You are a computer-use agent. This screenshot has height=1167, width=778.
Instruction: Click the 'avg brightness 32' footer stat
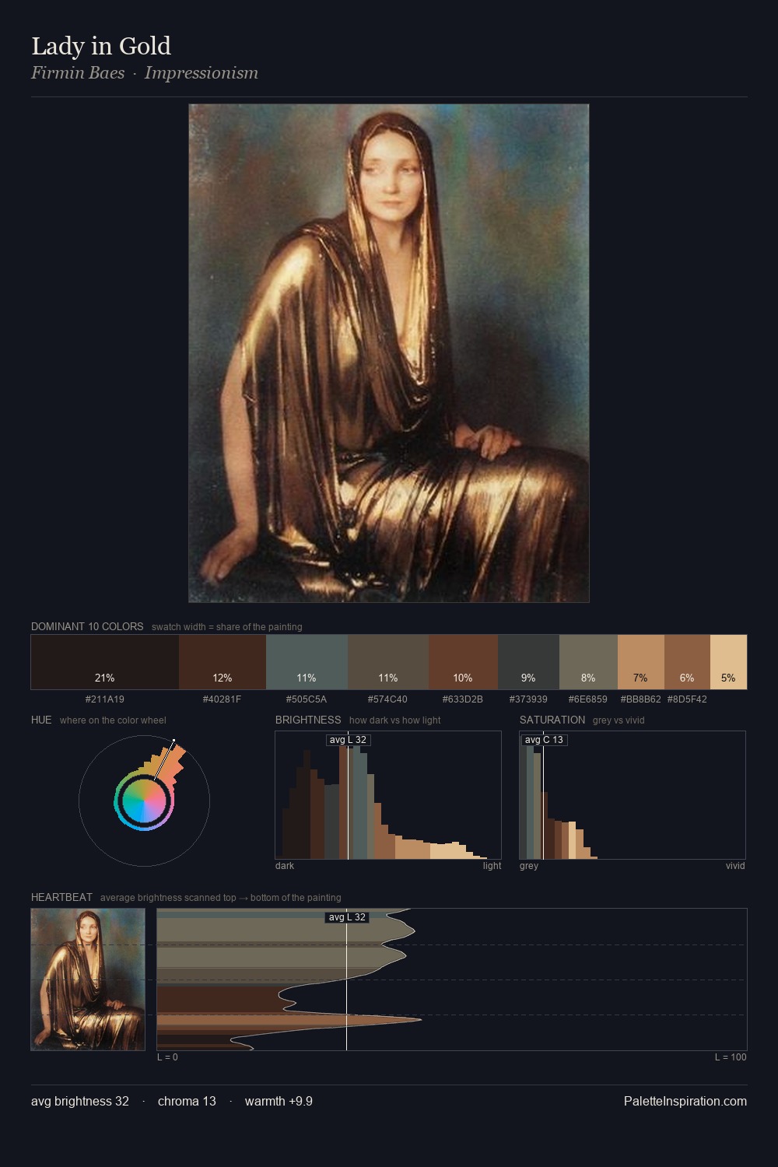pyautogui.click(x=80, y=1101)
